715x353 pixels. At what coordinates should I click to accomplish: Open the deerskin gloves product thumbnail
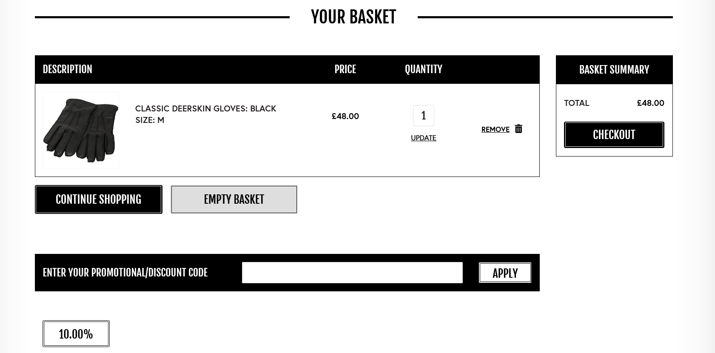pyautogui.click(x=81, y=130)
